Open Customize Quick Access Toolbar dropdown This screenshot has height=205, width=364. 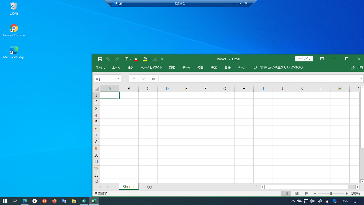point(162,59)
